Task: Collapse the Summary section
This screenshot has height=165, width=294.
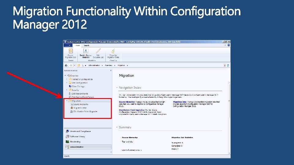Action: [x=117, y=127]
